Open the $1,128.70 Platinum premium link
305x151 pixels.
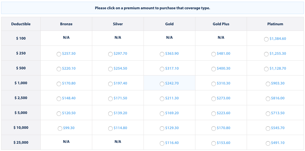coord(278,68)
